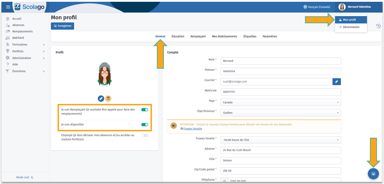
Task: Open the Étiquettes tab
Action: [250, 36]
